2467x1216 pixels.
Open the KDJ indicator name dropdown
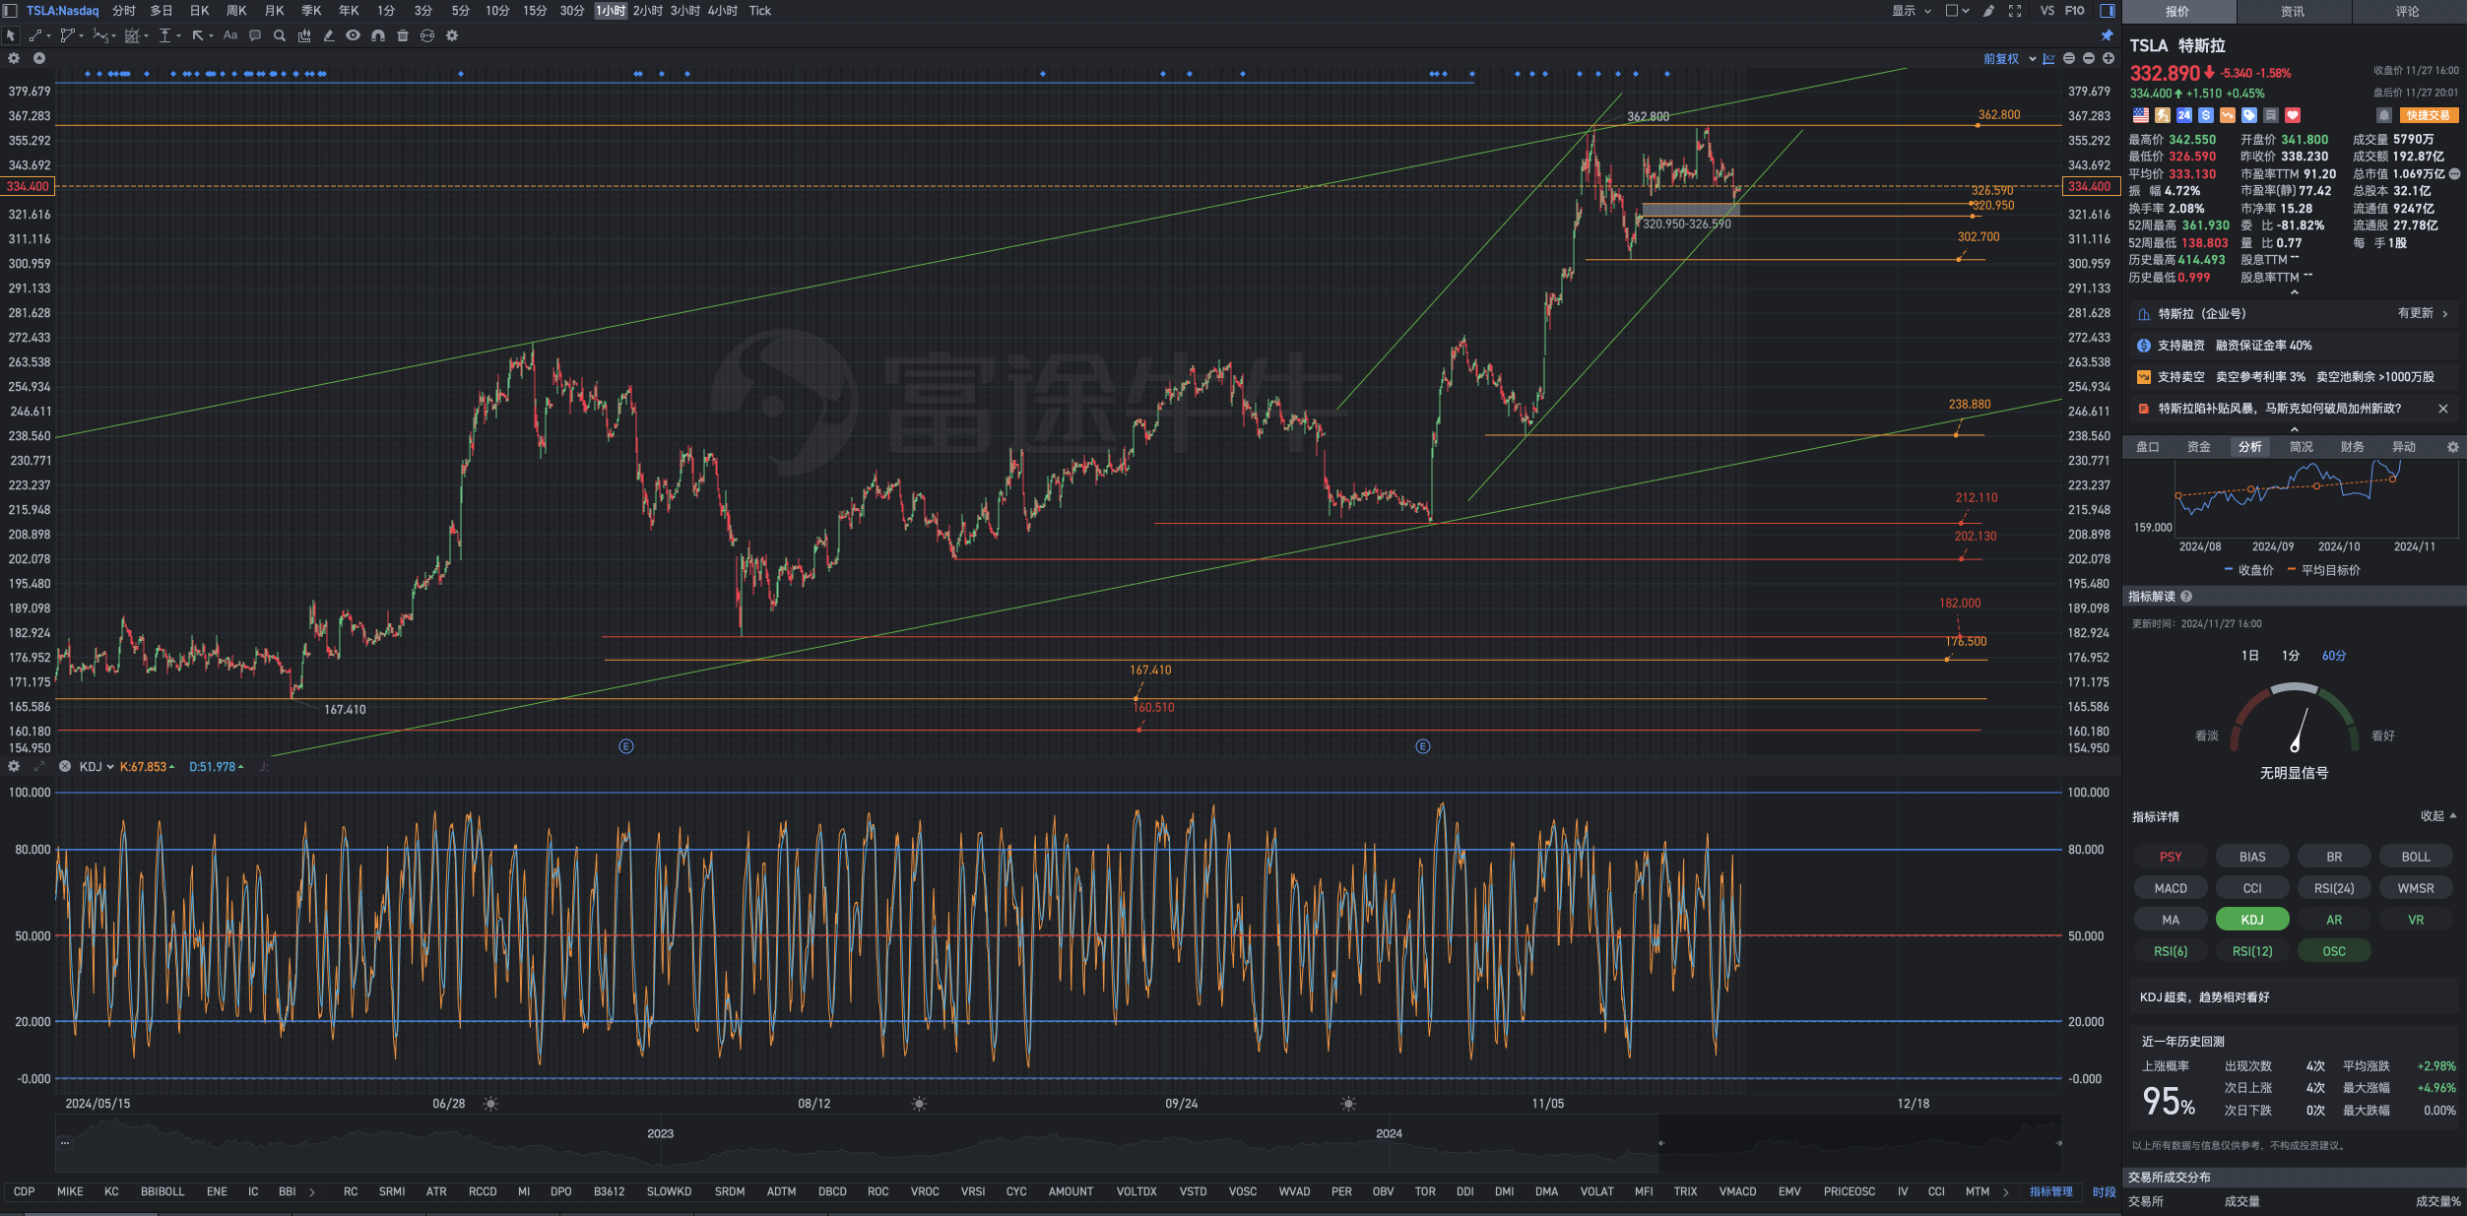coord(97,767)
